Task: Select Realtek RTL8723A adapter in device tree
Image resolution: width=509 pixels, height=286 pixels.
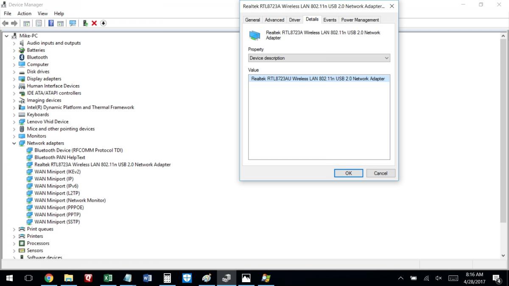Action: [103, 164]
